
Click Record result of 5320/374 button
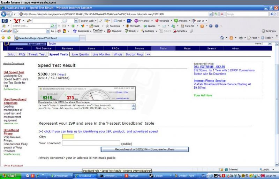click(x=145, y=149)
